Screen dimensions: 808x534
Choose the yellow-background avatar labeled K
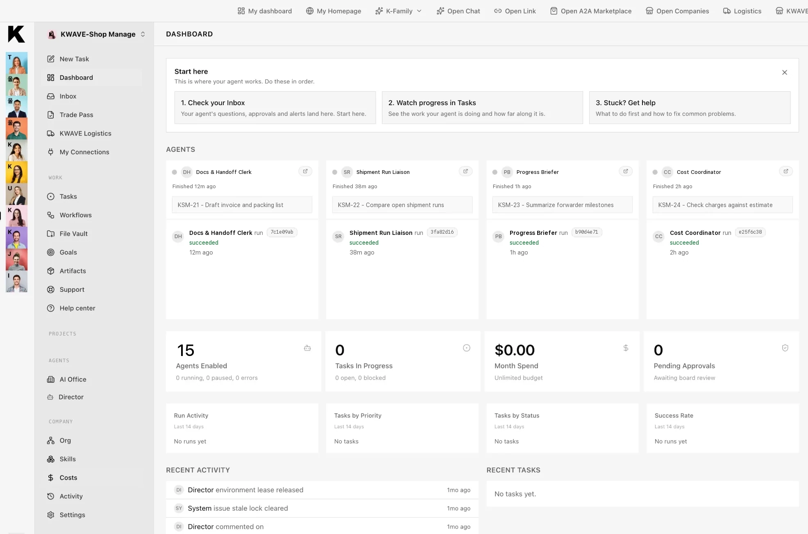coord(17,172)
